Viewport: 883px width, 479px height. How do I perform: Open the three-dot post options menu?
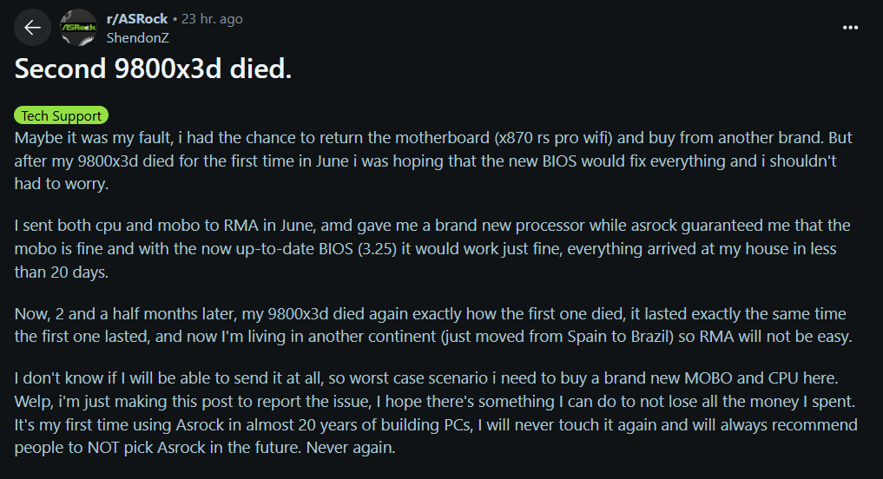pos(850,28)
